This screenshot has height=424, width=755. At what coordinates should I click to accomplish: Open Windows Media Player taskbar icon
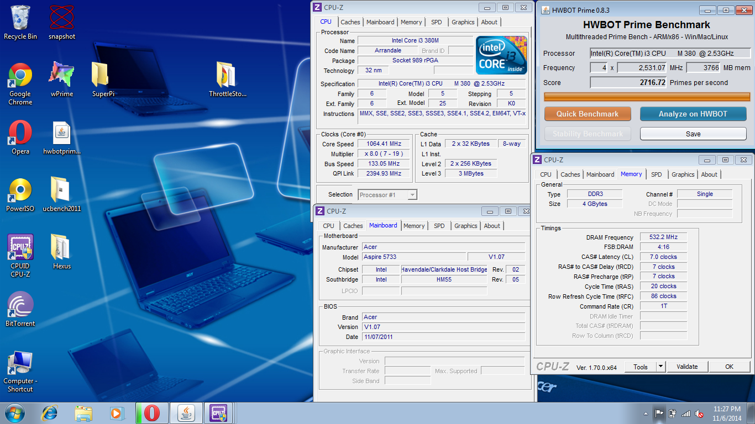[x=117, y=413]
